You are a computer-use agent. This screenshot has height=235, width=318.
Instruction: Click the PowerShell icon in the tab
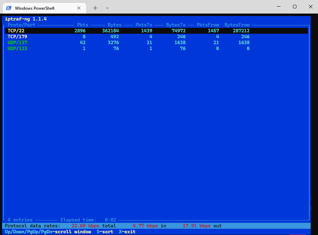point(9,8)
